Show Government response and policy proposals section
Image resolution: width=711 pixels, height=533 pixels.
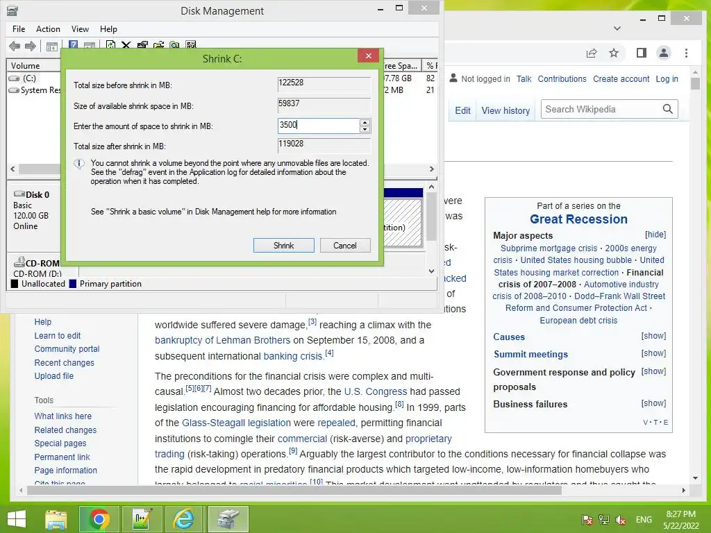tap(653, 371)
